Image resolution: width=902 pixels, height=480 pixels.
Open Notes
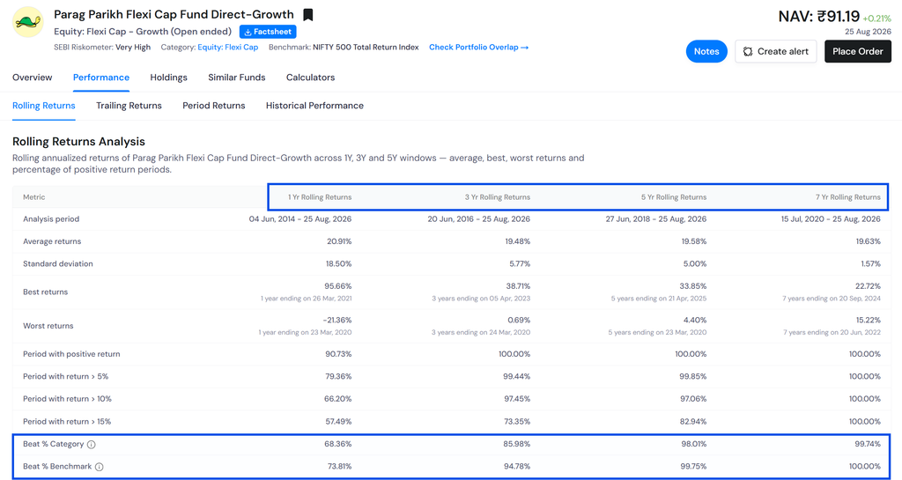(706, 51)
